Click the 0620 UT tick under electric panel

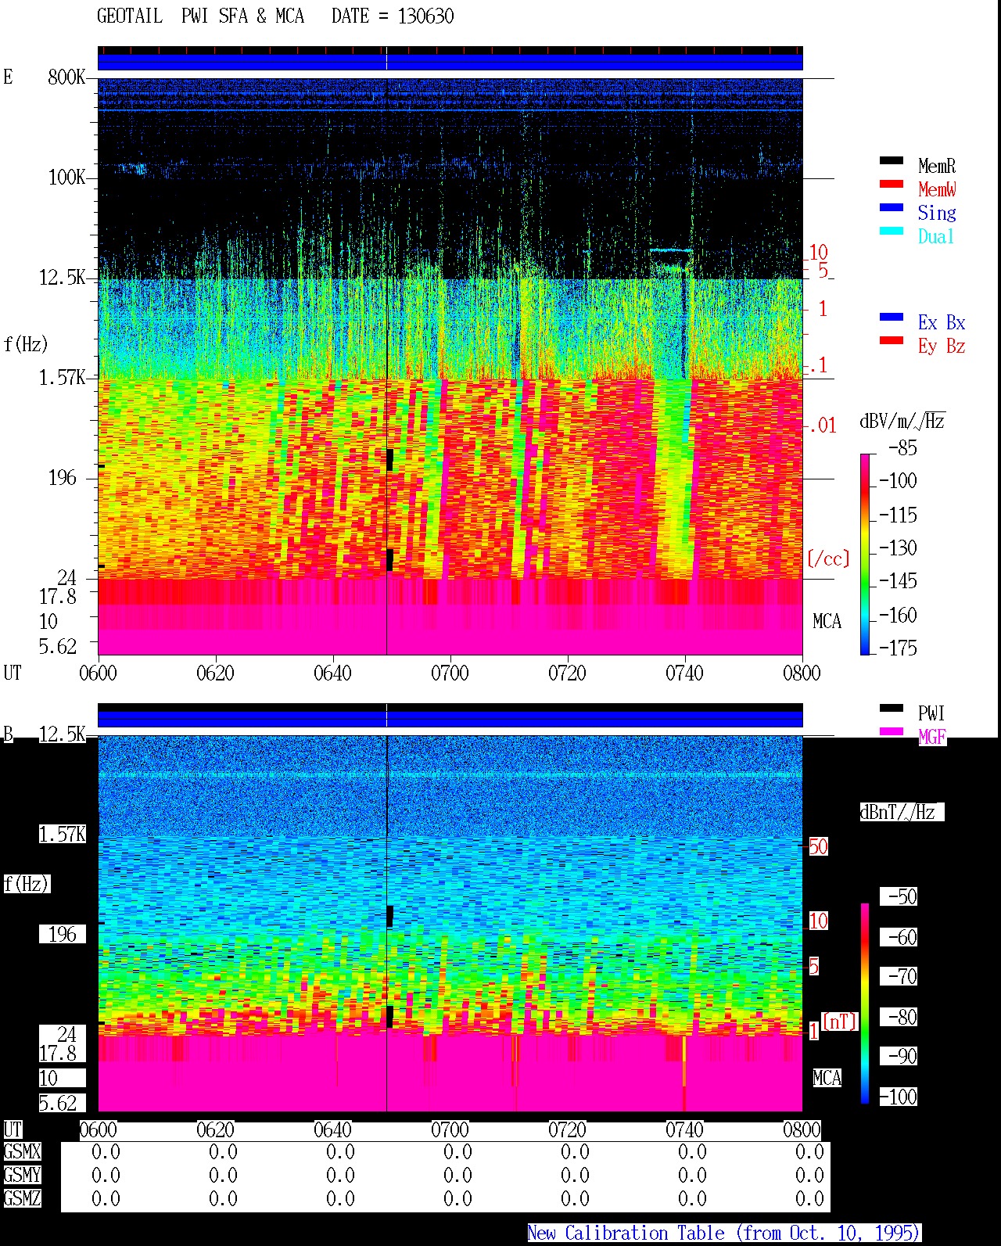[x=215, y=673]
